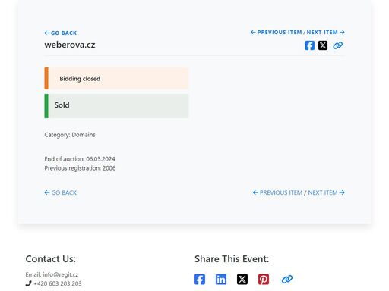This screenshot has height=291, width=389.
Task: Click the Bidding closed banner
Action: point(116,78)
